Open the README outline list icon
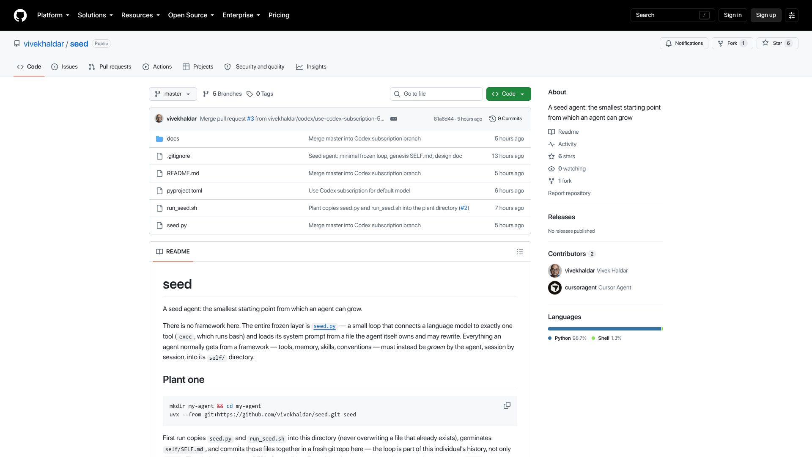The width and height of the screenshot is (812, 457). point(520,252)
